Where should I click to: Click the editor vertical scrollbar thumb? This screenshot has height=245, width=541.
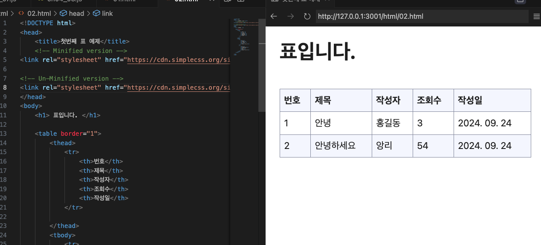coord(262,64)
